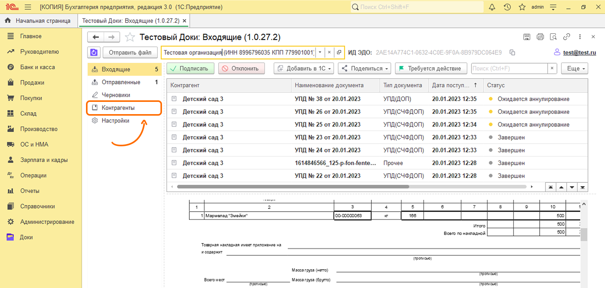Viewport: 605px width, 288px height.
Task: Open the Настройки section
Action: (124, 121)
